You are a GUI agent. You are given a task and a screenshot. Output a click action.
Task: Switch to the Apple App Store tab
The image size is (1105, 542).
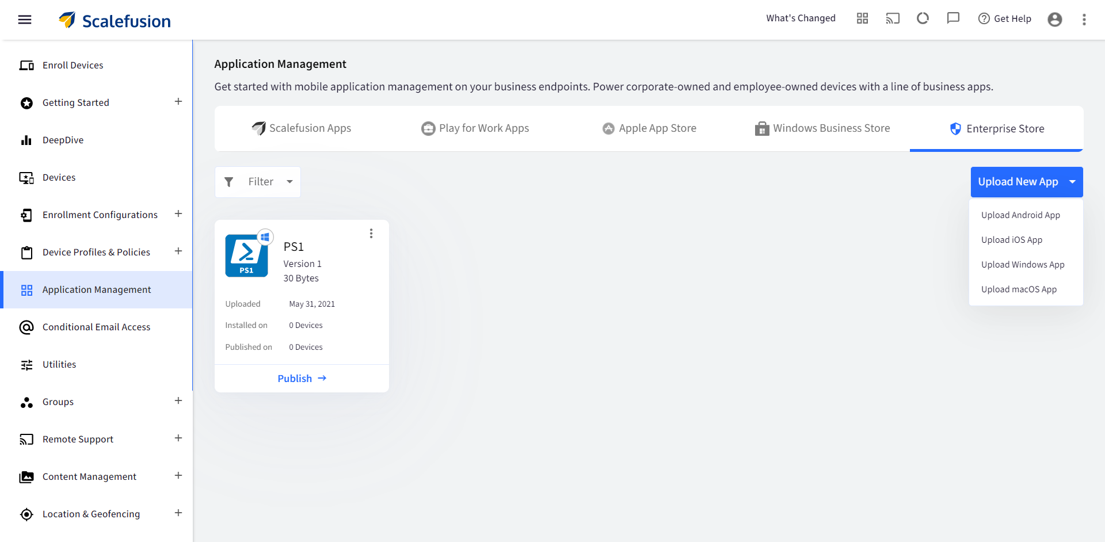click(x=649, y=128)
